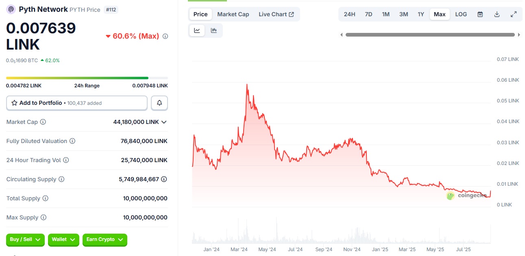Click the 24h Range progress bar
Screen dimensions: 525x256
[87, 78]
